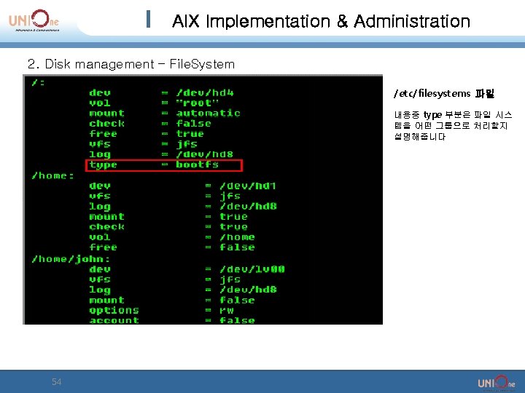Click 'true' in the root stanza free line
This screenshot has height=393, width=525.
click(190, 134)
